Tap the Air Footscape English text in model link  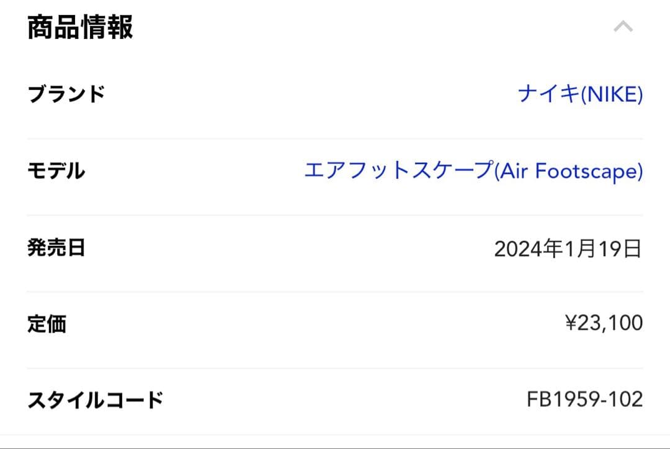pos(568,172)
